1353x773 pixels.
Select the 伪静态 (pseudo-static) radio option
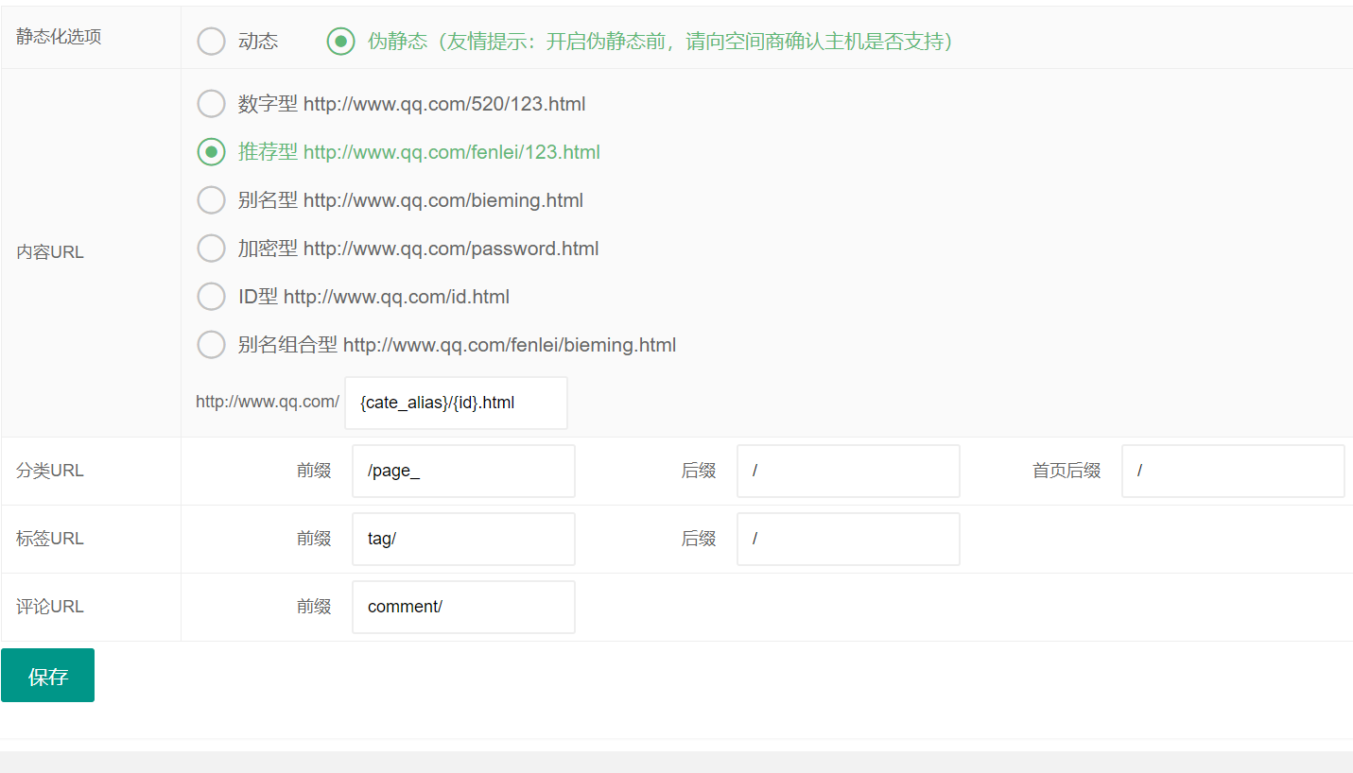click(x=340, y=41)
